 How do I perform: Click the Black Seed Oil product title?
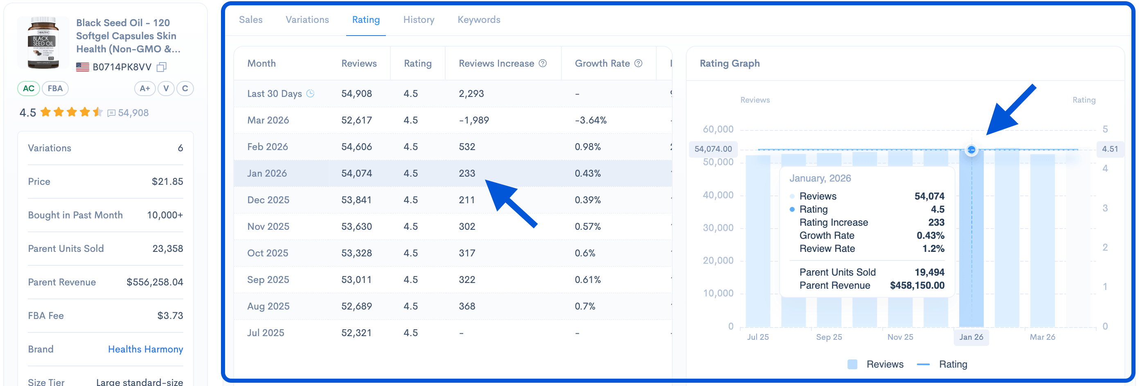(x=128, y=36)
